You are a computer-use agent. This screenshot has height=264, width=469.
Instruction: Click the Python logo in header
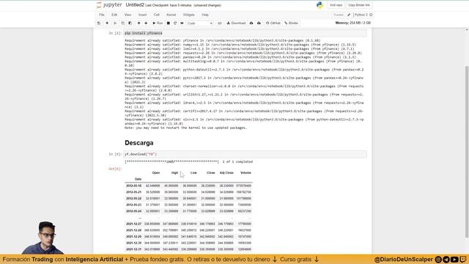[320, 5]
